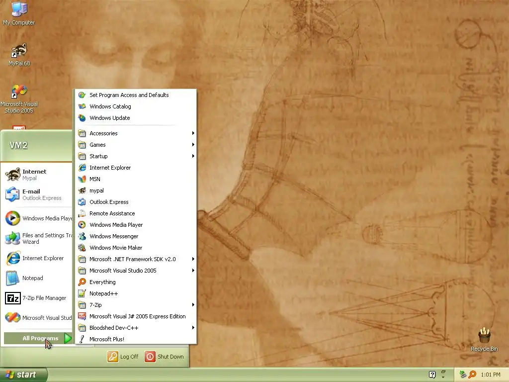Click the Windows Catalog icon
Screen dimensions: 509x382
82,106
